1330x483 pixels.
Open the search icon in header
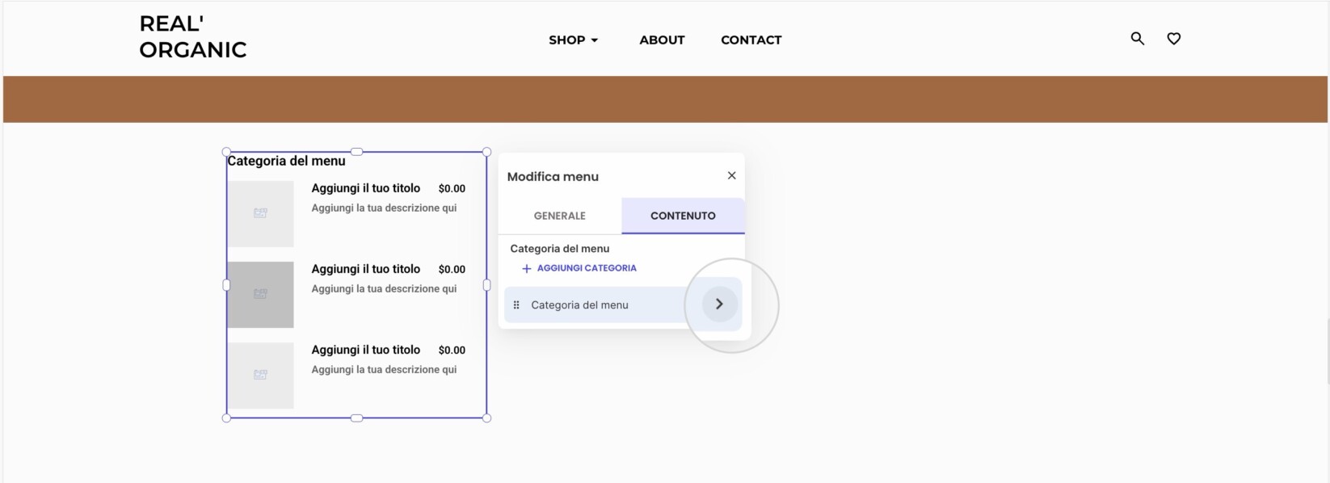1137,38
